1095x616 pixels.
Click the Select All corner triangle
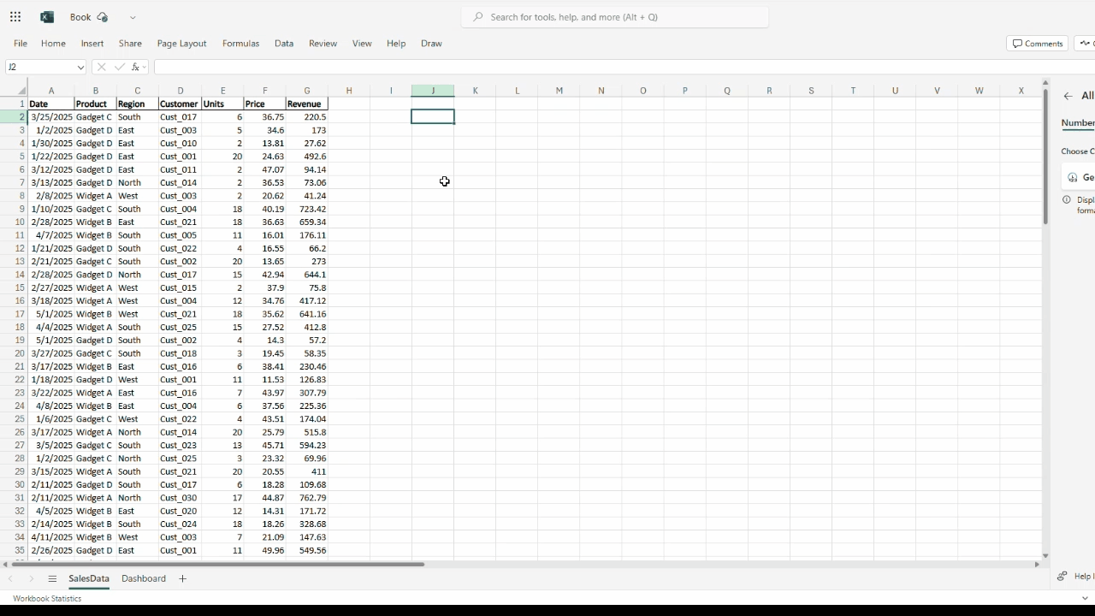[21, 91]
